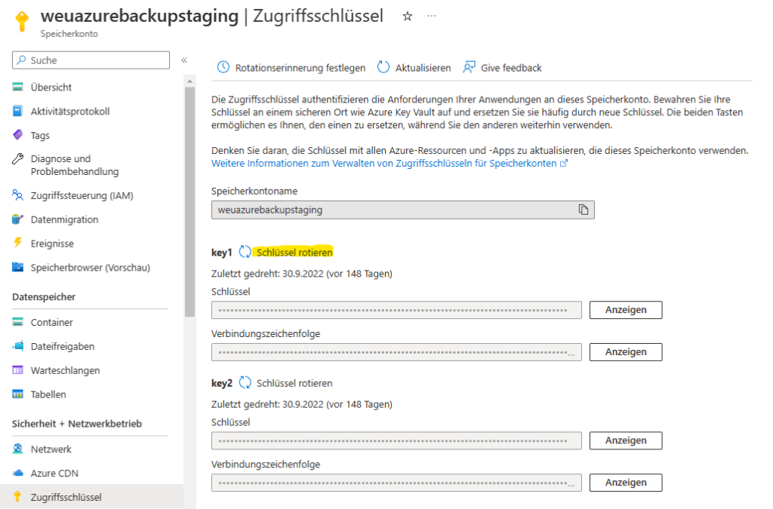Viewport: 773px width, 509px height.
Task: Select Dateifreigaben in the sidebar
Action: click(63, 346)
